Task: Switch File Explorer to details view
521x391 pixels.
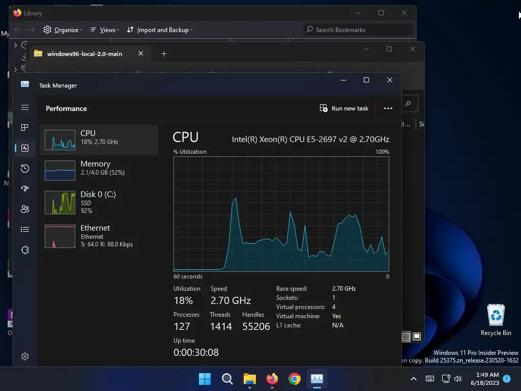Action: pyautogui.click(x=406, y=337)
